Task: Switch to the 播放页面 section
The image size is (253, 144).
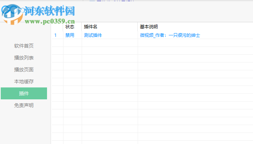Action: coord(24,70)
